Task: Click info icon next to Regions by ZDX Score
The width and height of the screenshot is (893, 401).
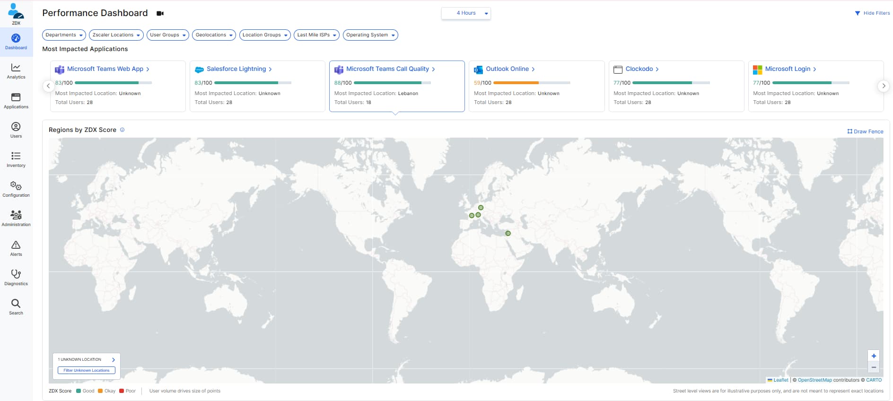Action: click(122, 130)
